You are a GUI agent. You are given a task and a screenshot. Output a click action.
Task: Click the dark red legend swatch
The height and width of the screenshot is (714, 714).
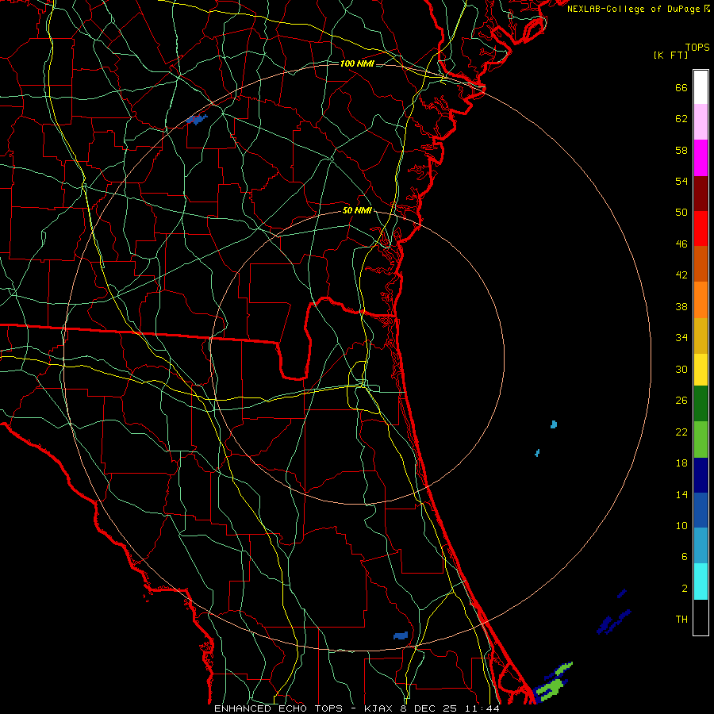(701, 194)
